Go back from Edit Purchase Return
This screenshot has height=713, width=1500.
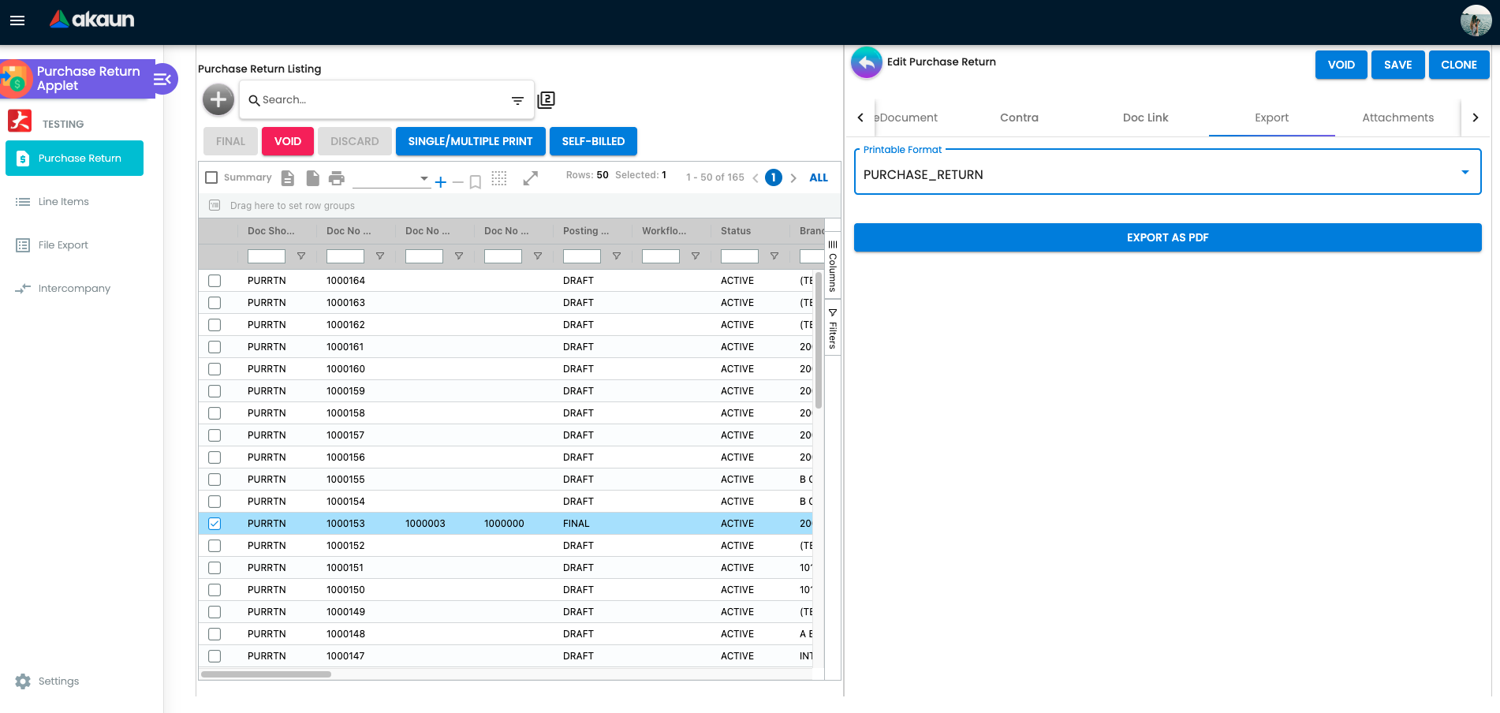tap(867, 62)
